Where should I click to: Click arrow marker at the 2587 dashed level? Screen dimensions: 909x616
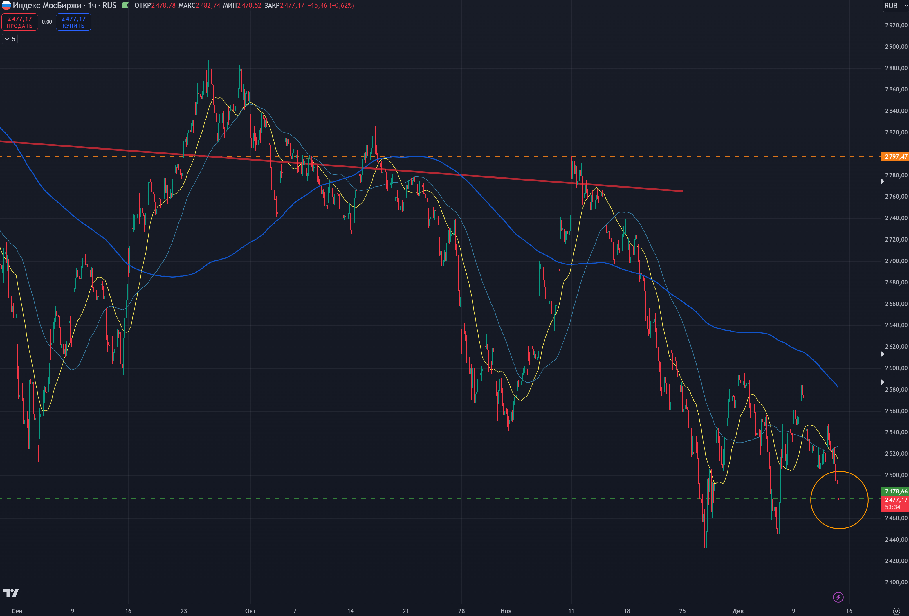[x=882, y=382]
